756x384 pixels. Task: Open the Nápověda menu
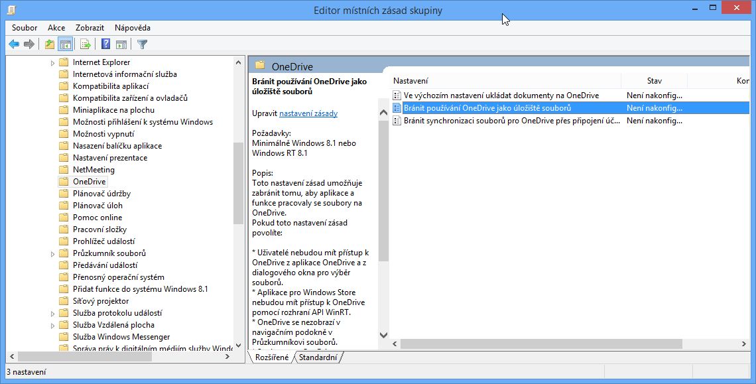click(x=133, y=28)
